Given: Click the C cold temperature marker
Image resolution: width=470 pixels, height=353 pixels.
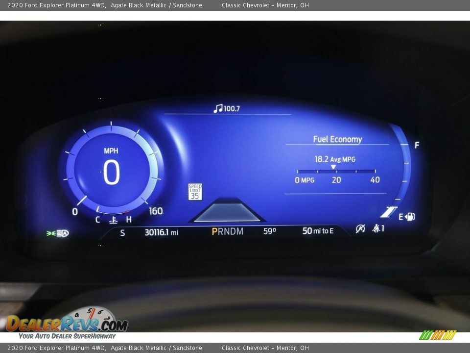Looking at the screenshot, I should click(x=97, y=220).
